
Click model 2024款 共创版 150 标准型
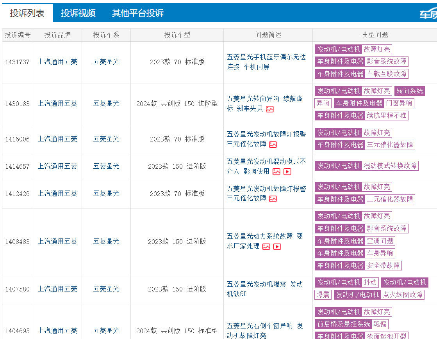177,331
